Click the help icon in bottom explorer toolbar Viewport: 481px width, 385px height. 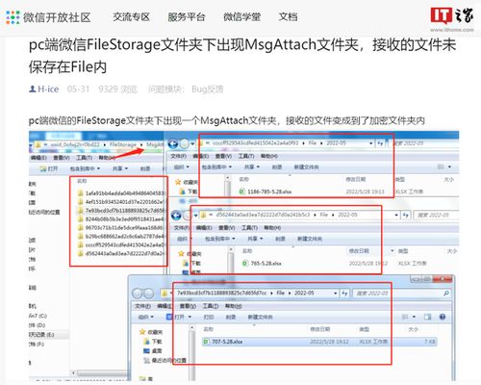pyautogui.click(x=443, y=317)
